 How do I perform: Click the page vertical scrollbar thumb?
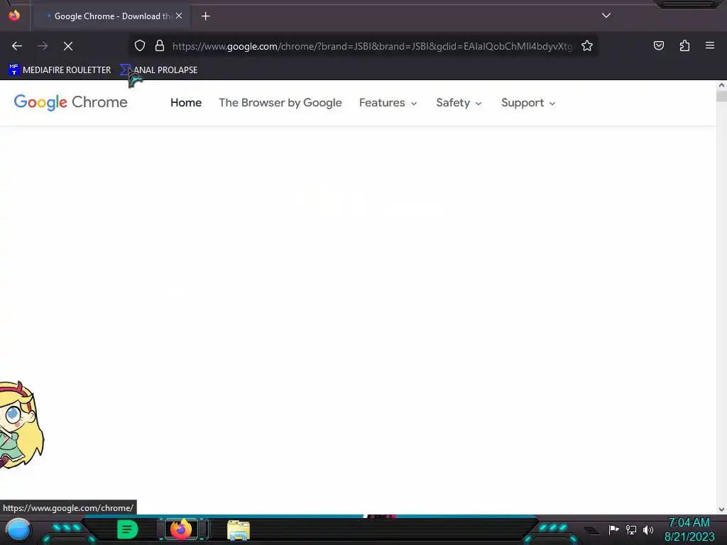721,96
